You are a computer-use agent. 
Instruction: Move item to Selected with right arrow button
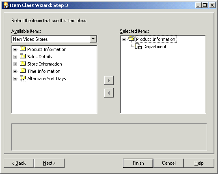[109, 81]
